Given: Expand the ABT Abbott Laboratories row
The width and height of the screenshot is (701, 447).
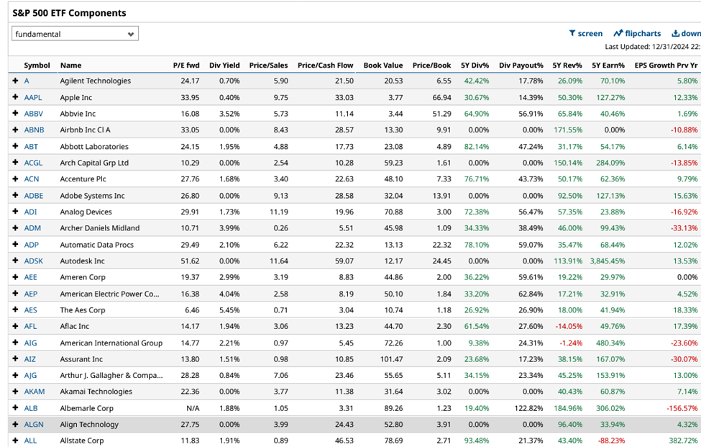Looking at the screenshot, I should tap(16, 147).
